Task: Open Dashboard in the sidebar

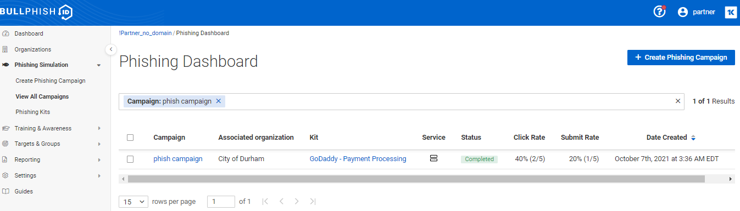Action: click(x=29, y=33)
